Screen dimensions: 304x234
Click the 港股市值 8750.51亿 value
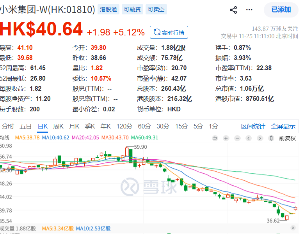click(x=260, y=99)
